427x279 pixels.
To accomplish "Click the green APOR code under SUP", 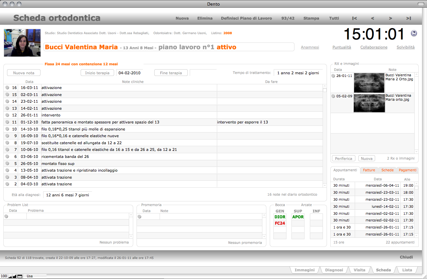I will pyautogui.click(x=298, y=217).
